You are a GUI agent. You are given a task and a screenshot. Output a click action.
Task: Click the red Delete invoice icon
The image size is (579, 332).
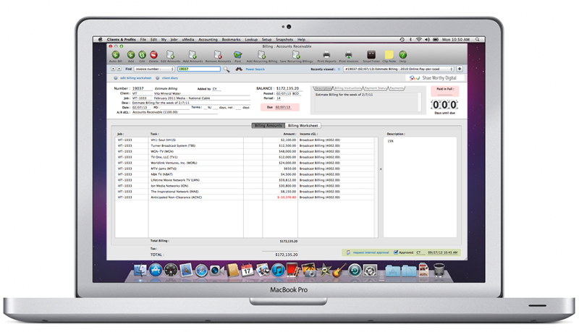tap(153, 55)
